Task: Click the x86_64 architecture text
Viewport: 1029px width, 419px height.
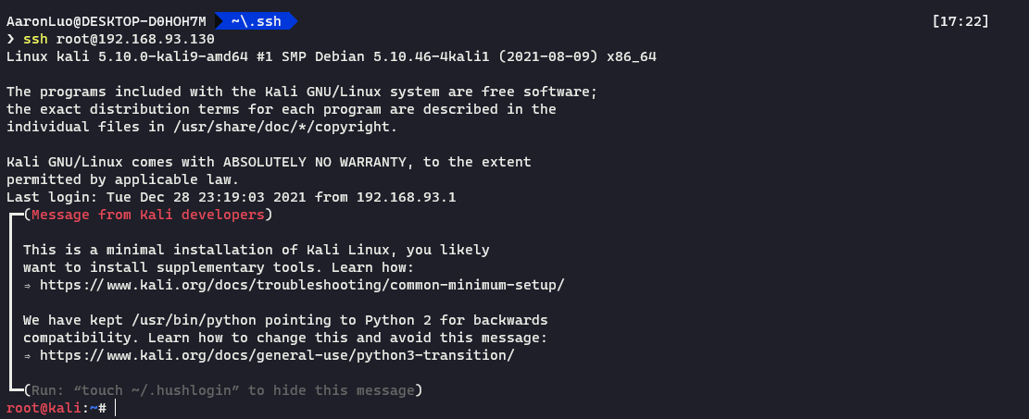Action: click(632, 57)
